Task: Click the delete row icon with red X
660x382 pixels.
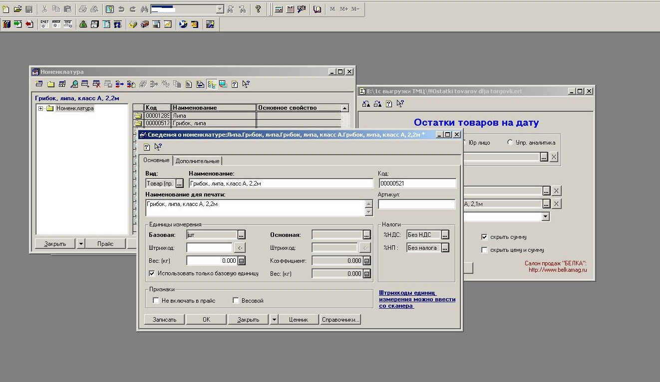Action: (x=96, y=84)
